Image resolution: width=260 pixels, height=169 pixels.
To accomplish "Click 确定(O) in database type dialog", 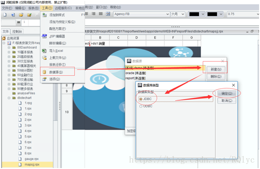I will [x=227, y=93].
